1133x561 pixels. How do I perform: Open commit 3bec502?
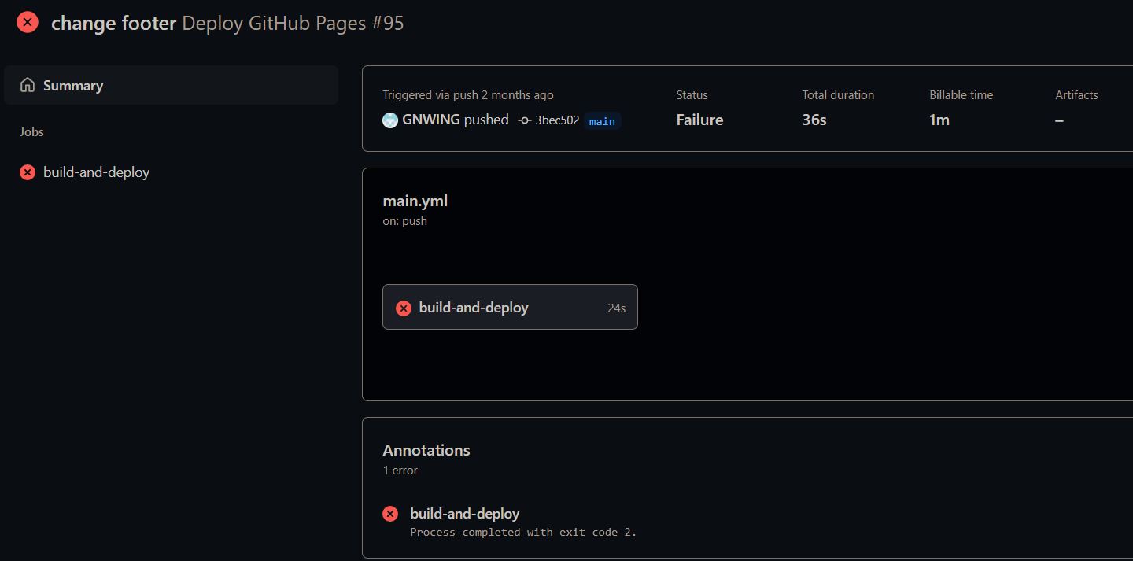[557, 120]
